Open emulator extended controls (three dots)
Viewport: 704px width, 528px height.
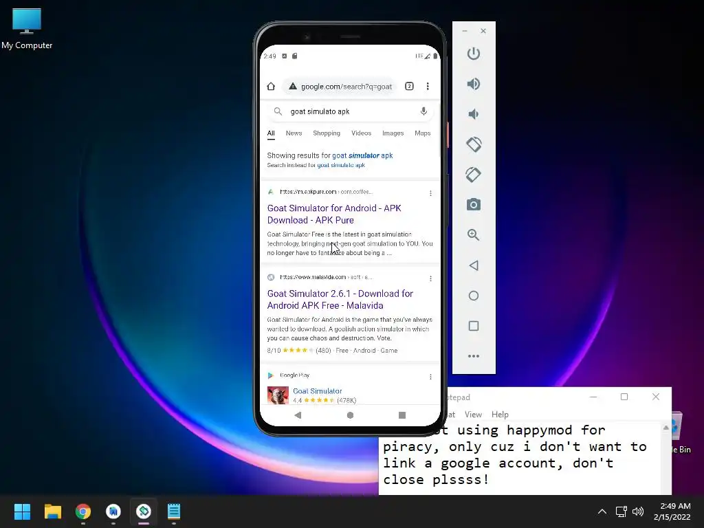click(x=473, y=356)
